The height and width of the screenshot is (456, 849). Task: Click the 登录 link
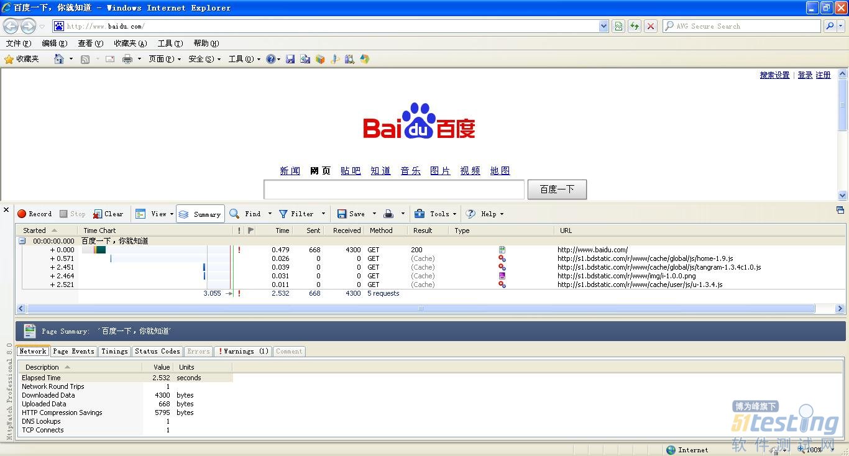point(805,75)
